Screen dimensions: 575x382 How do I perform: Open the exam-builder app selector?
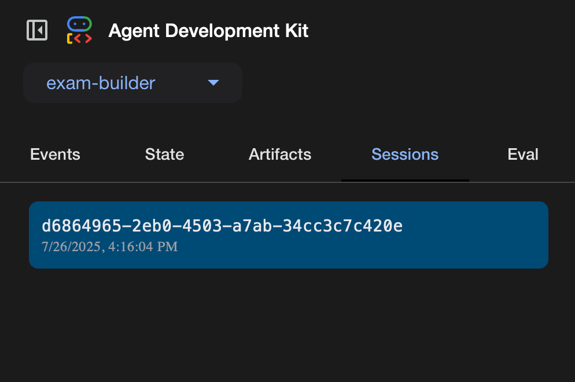(132, 83)
